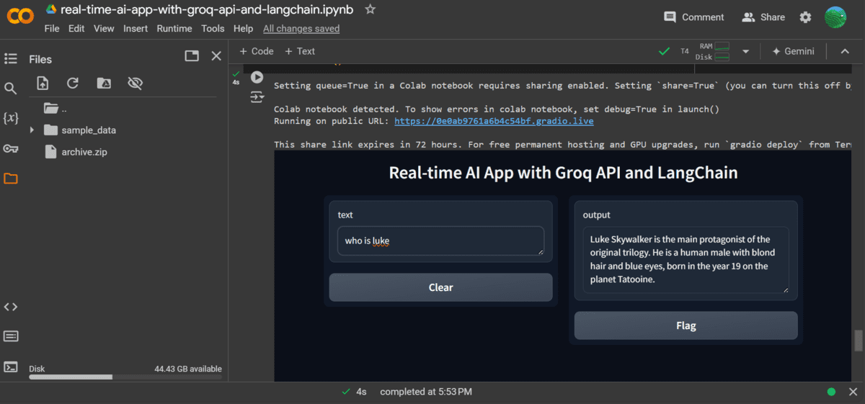Toggle show hidden files eye icon
The image size is (865, 404).
tap(135, 84)
